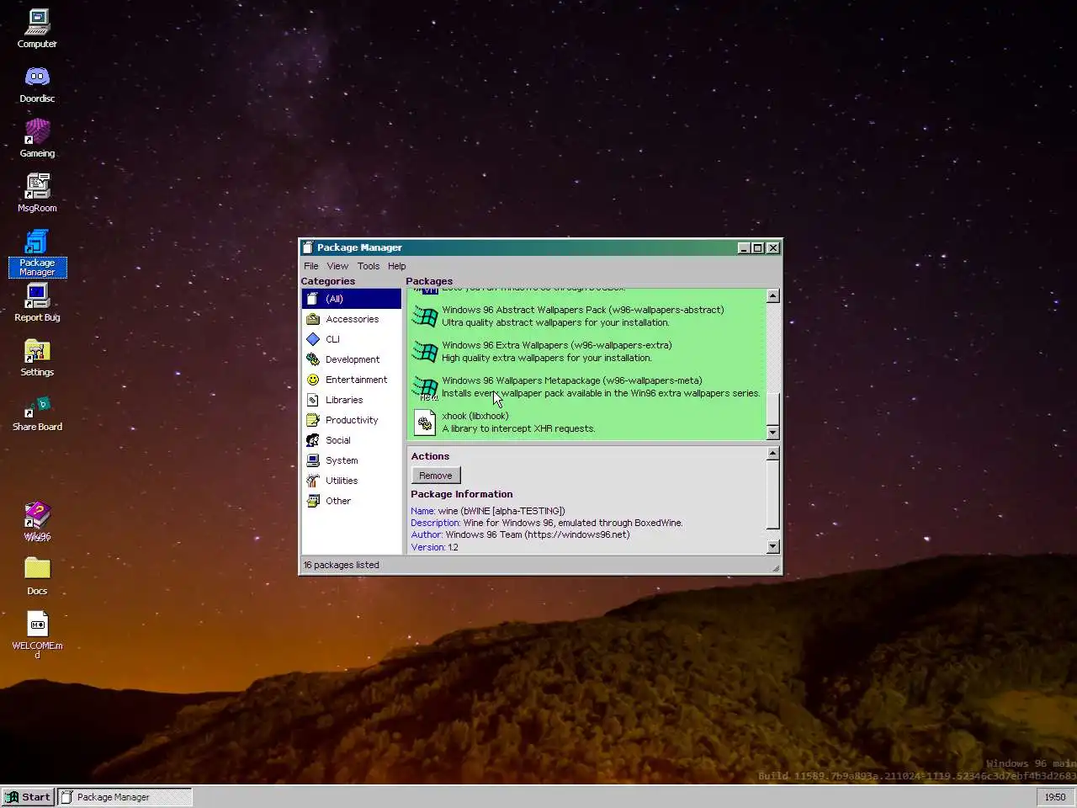Choose the Accessories category briefcase icon
The height and width of the screenshot is (808, 1077).
click(313, 319)
